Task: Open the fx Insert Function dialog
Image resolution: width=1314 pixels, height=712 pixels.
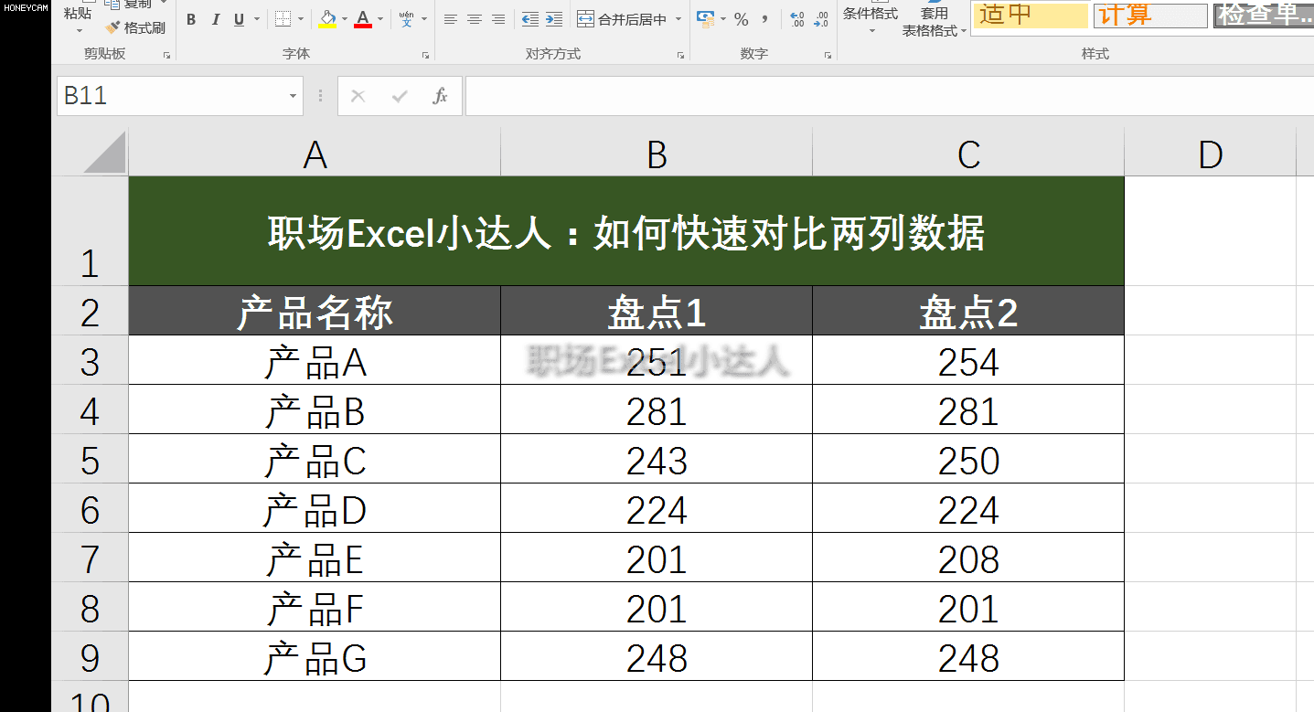Action: (440, 96)
